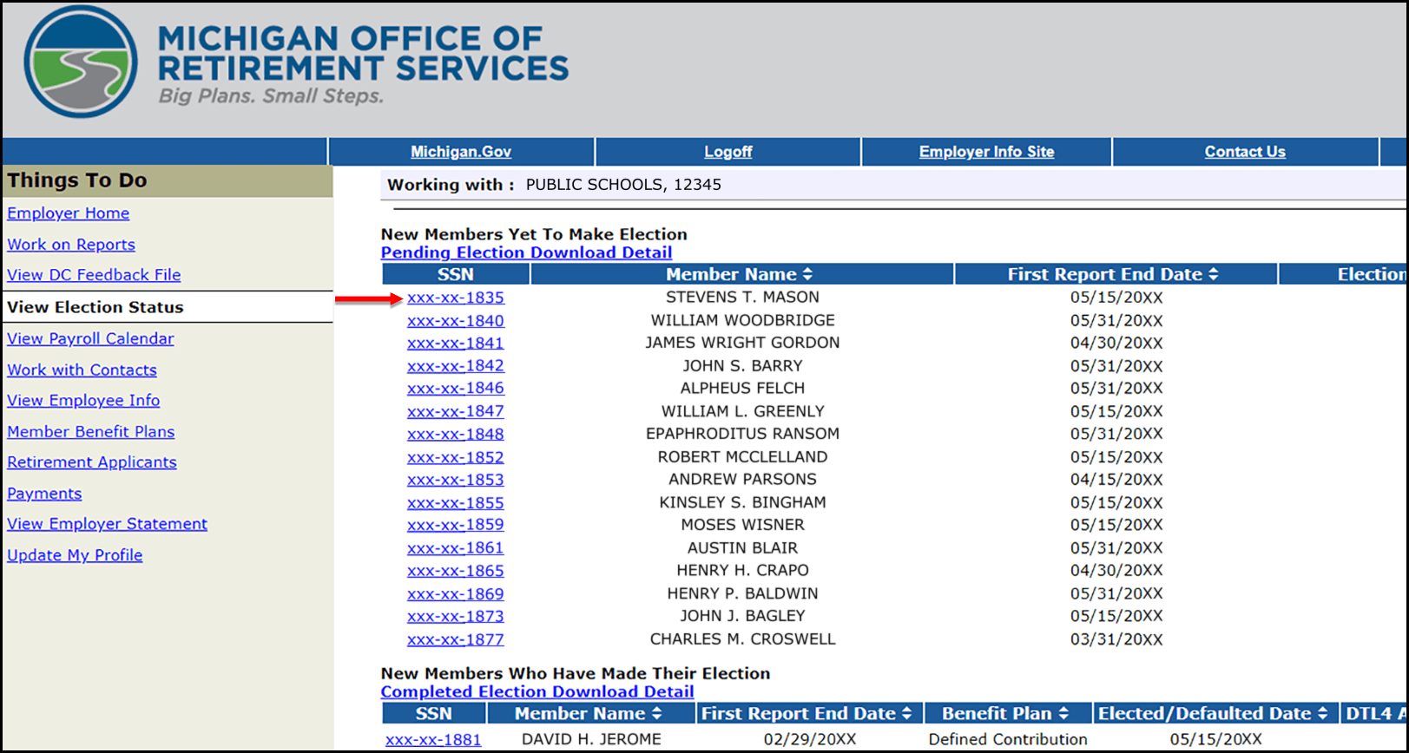Sort completed table by Elected/Defaulted Date
This screenshot has height=753, width=1409.
(x=1322, y=713)
